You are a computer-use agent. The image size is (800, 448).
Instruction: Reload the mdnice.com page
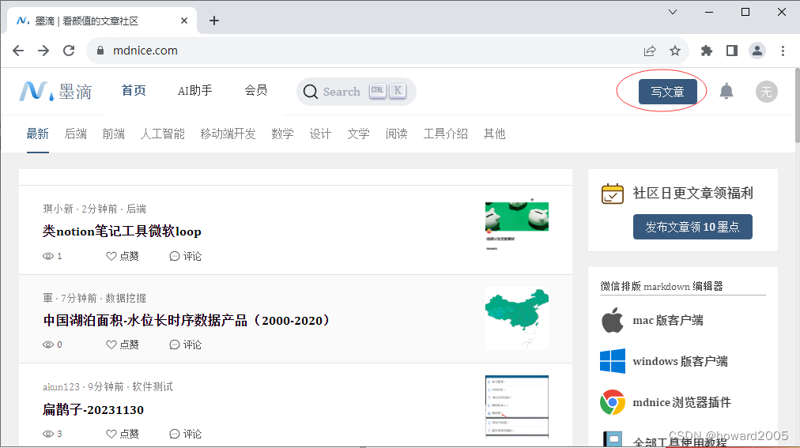coord(69,51)
